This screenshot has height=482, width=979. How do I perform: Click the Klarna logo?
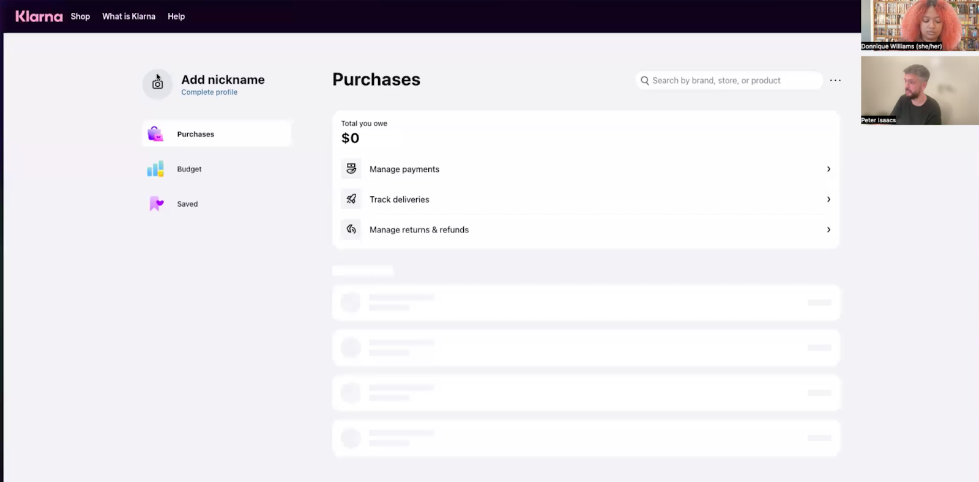39,17
